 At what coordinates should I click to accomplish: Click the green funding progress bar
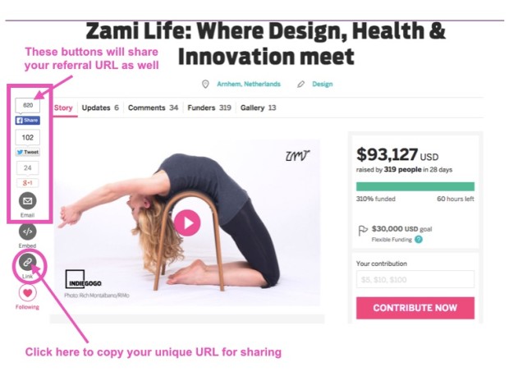point(415,186)
